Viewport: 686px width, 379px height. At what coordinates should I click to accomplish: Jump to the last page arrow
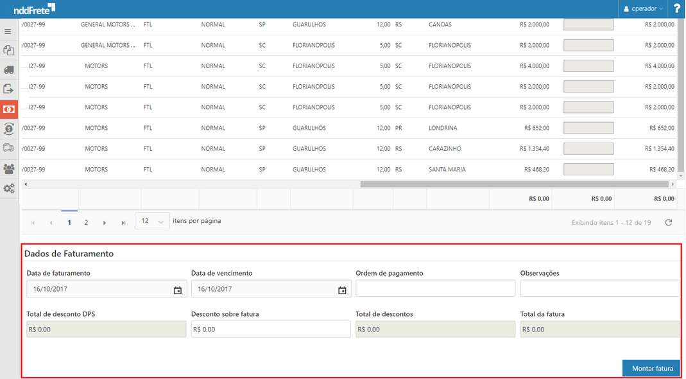coord(123,222)
